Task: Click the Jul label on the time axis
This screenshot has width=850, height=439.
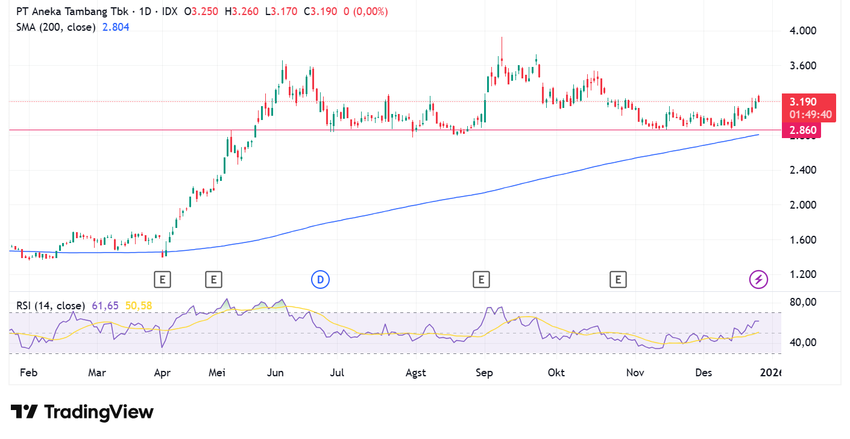Action: point(337,373)
